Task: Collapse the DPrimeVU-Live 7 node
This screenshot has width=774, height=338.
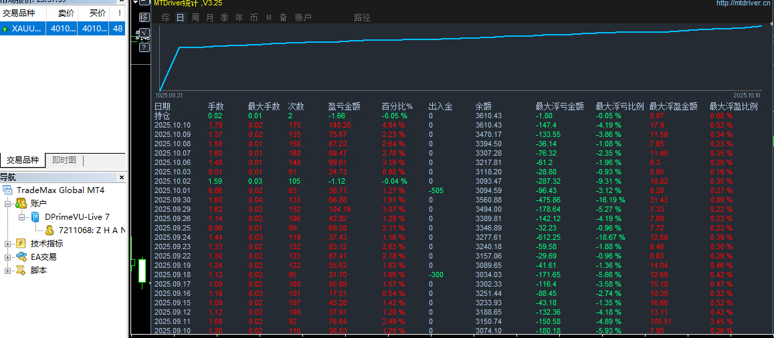Action: pos(21,217)
